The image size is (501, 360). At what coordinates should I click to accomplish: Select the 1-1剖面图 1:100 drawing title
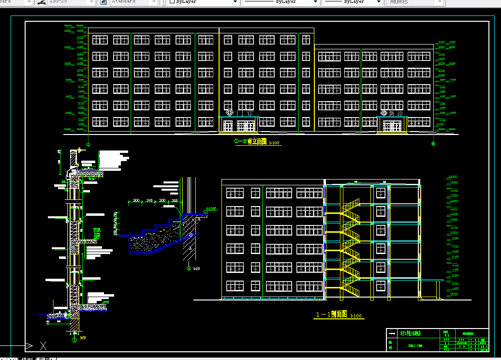(x=339, y=315)
